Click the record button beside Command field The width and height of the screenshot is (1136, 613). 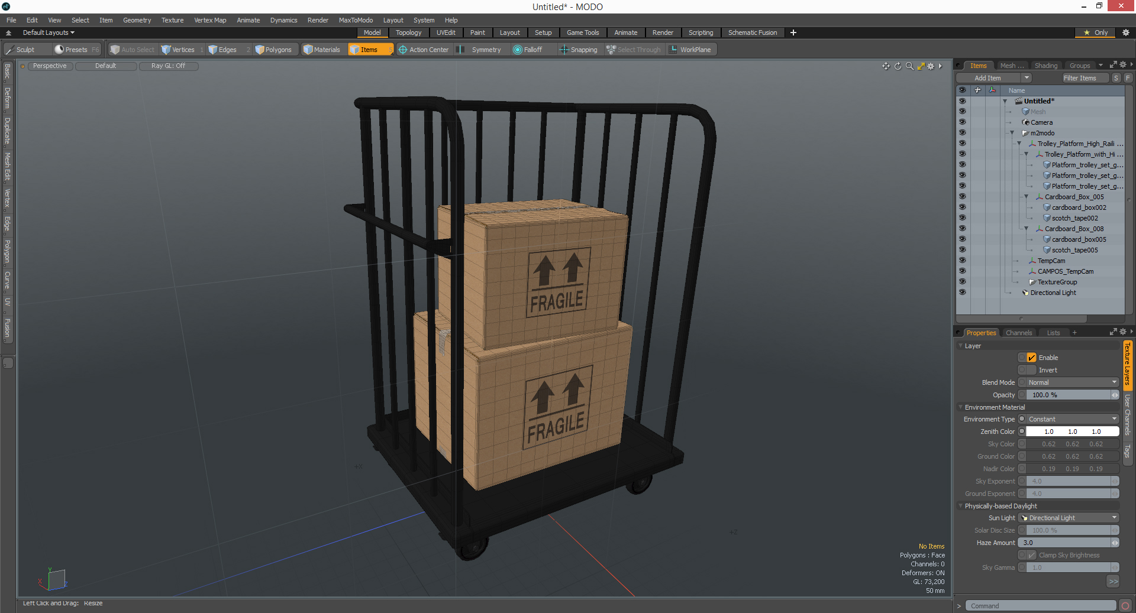click(x=1125, y=605)
